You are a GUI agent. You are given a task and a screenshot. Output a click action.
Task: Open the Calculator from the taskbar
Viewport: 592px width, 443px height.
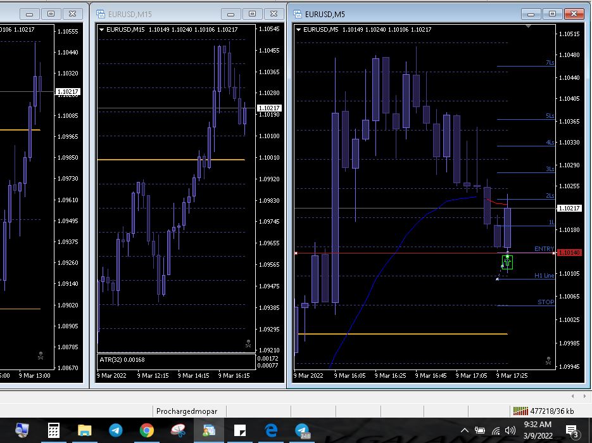coord(53,431)
